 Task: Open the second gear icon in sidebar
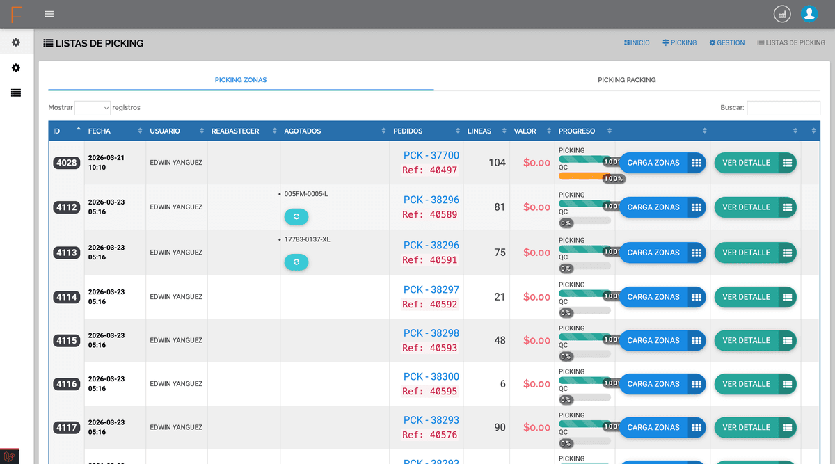pos(16,67)
